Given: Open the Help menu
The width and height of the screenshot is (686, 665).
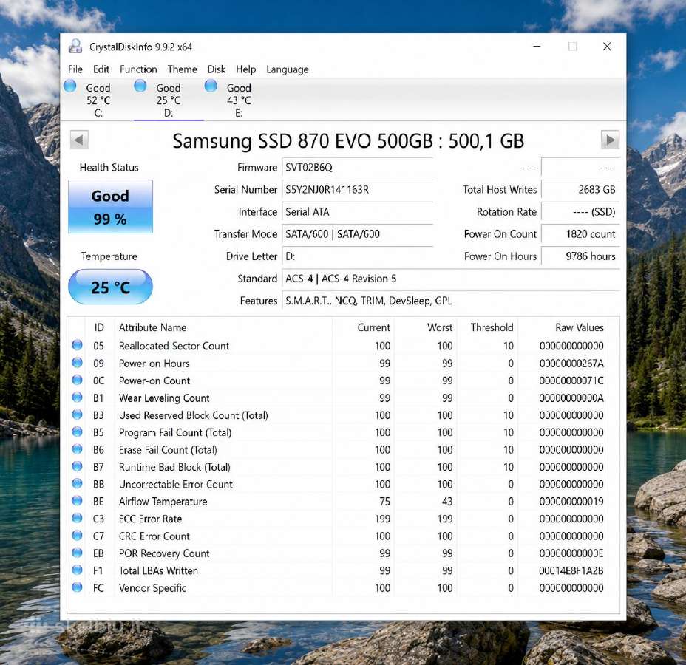Looking at the screenshot, I should pyautogui.click(x=245, y=69).
